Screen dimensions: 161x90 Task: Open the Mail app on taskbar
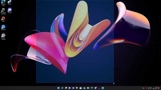(84, 88)
